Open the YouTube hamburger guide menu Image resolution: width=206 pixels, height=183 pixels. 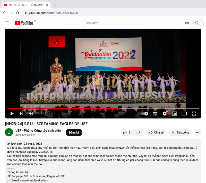tap(7, 23)
